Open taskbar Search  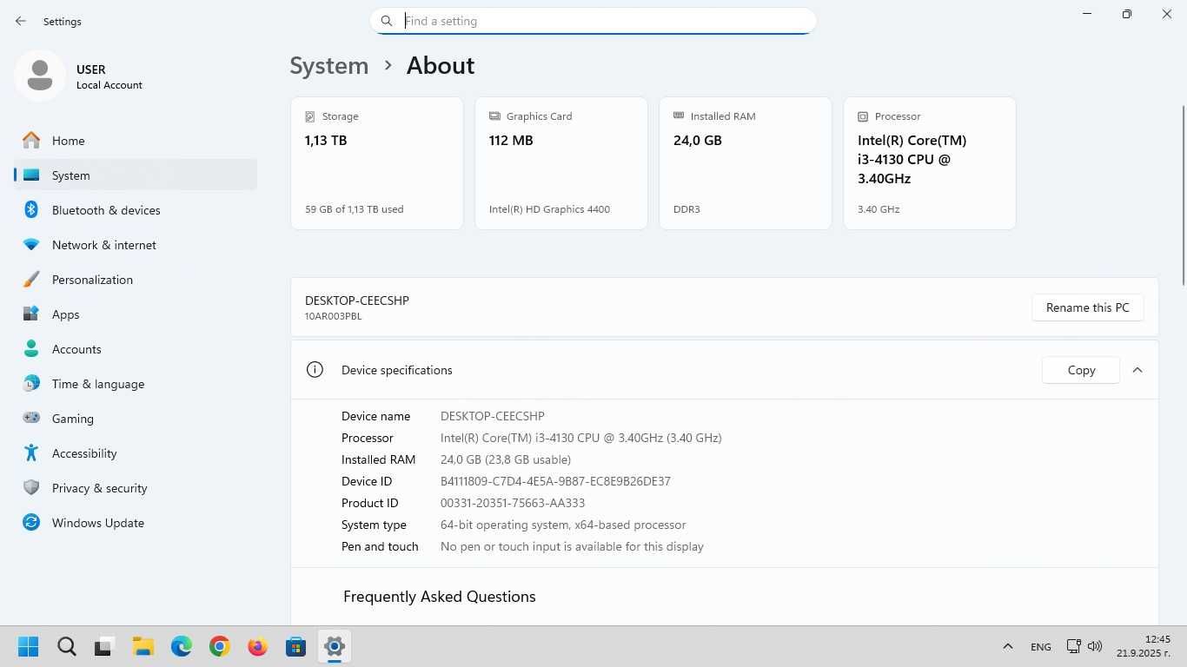(x=67, y=646)
